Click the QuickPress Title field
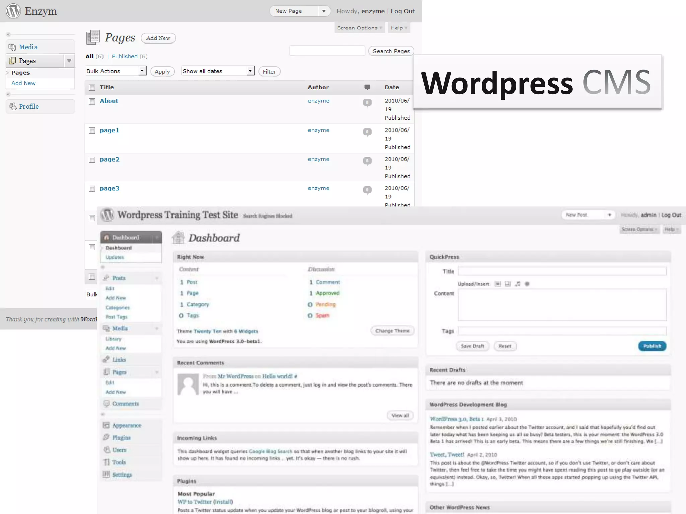This screenshot has width=686, height=514. [x=562, y=271]
